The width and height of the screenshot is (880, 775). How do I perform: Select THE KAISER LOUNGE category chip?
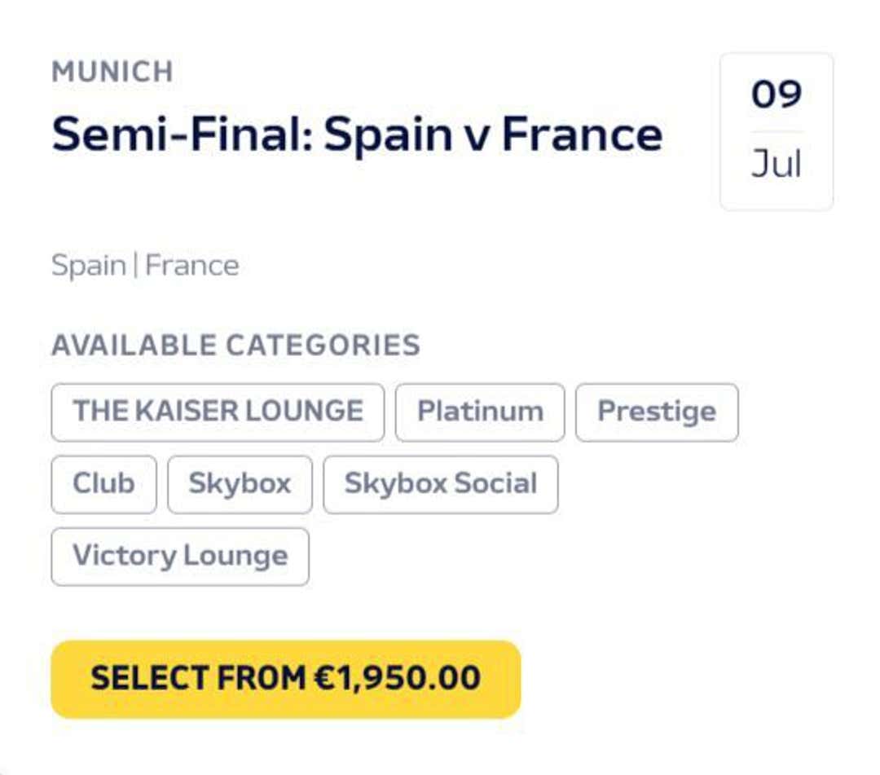[x=218, y=412]
